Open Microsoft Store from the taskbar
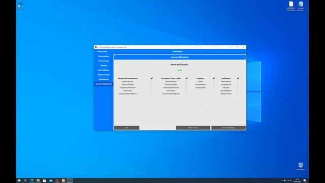 pos(44,180)
